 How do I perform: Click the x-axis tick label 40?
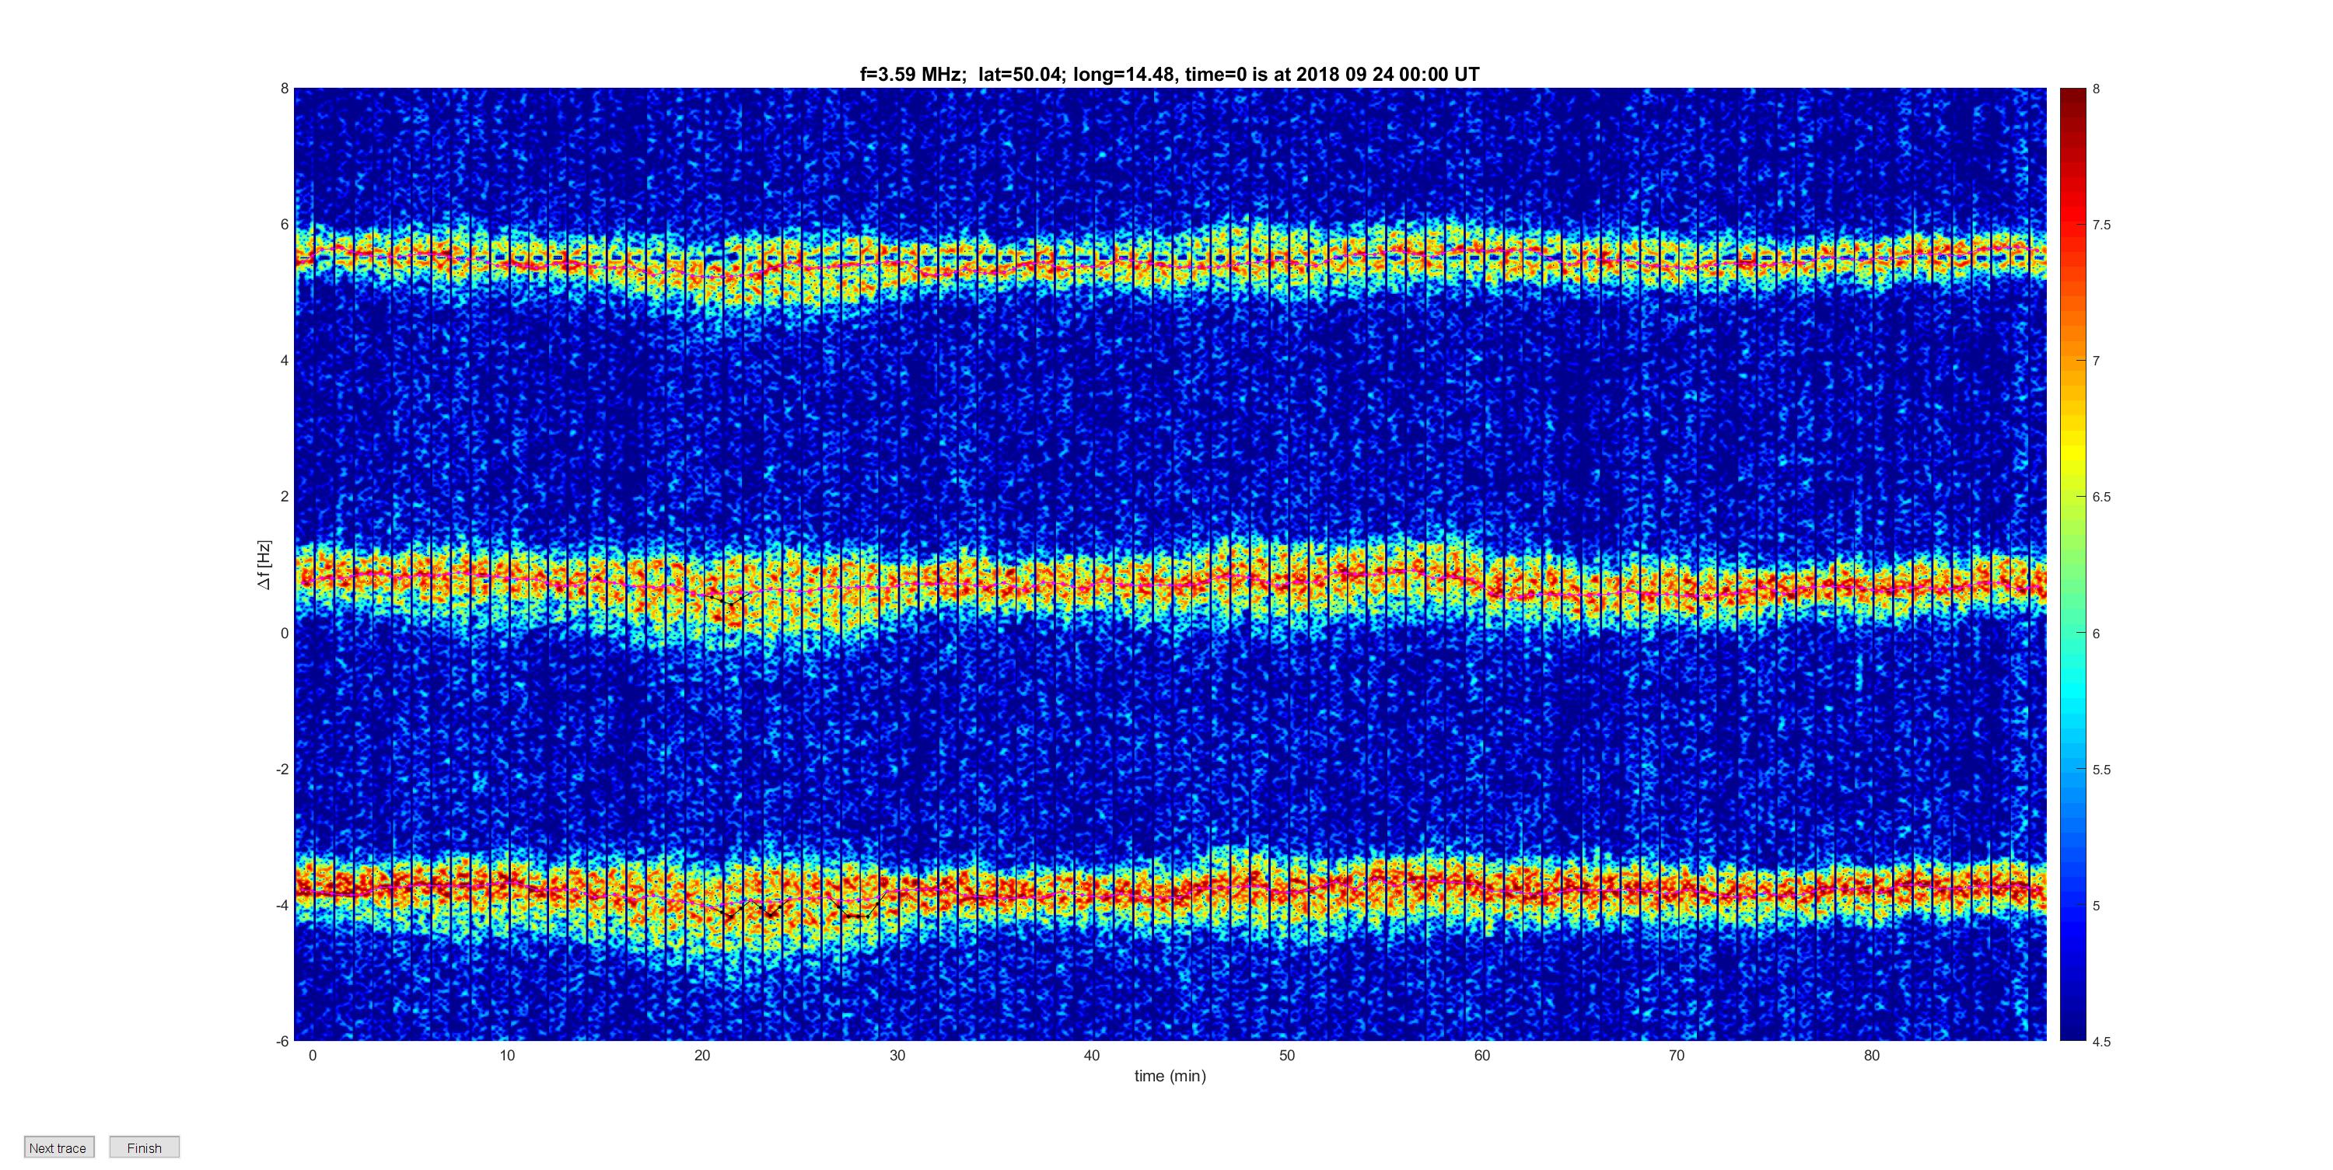pyautogui.click(x=1091, y=1055)
